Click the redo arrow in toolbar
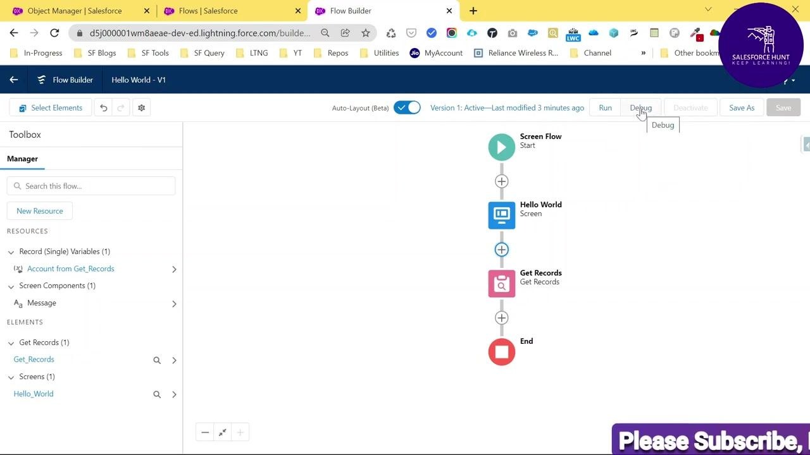Screen dimensions: 810x455 tap(121, 108)
